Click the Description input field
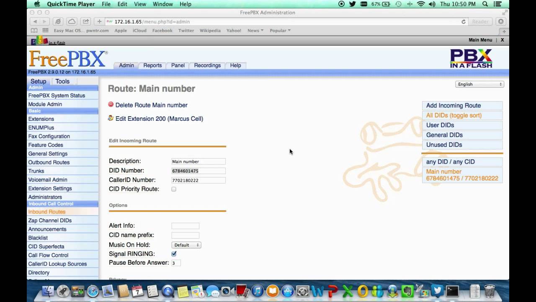536x302 pixels. coord(198,161)
